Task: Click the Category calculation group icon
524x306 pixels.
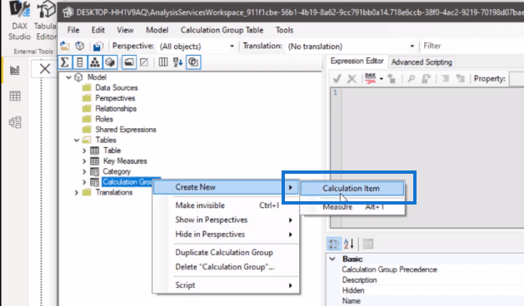Action: tap(95, 172)
